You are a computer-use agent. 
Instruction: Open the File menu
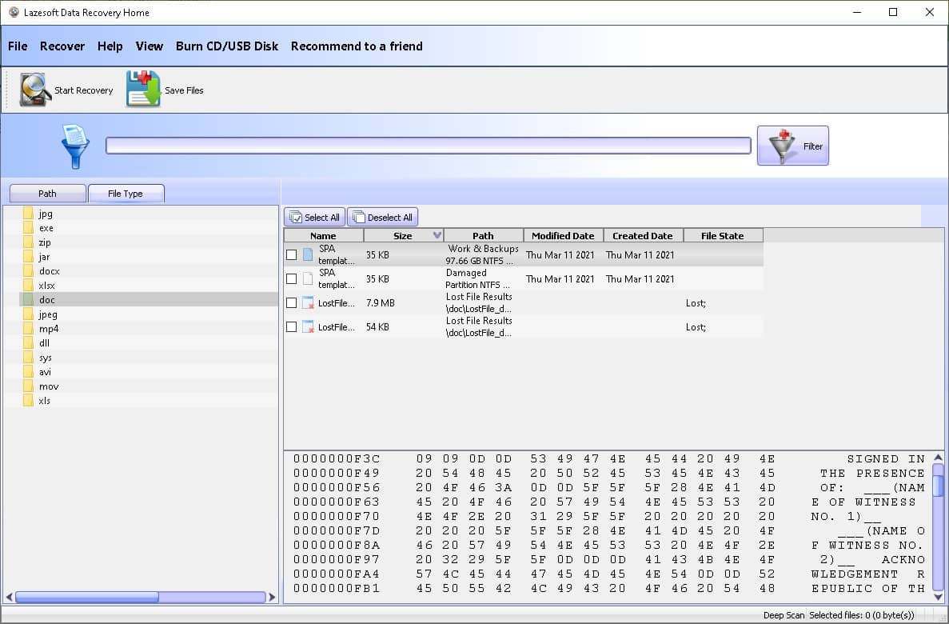pyautogui.click(x=18, y=46)
